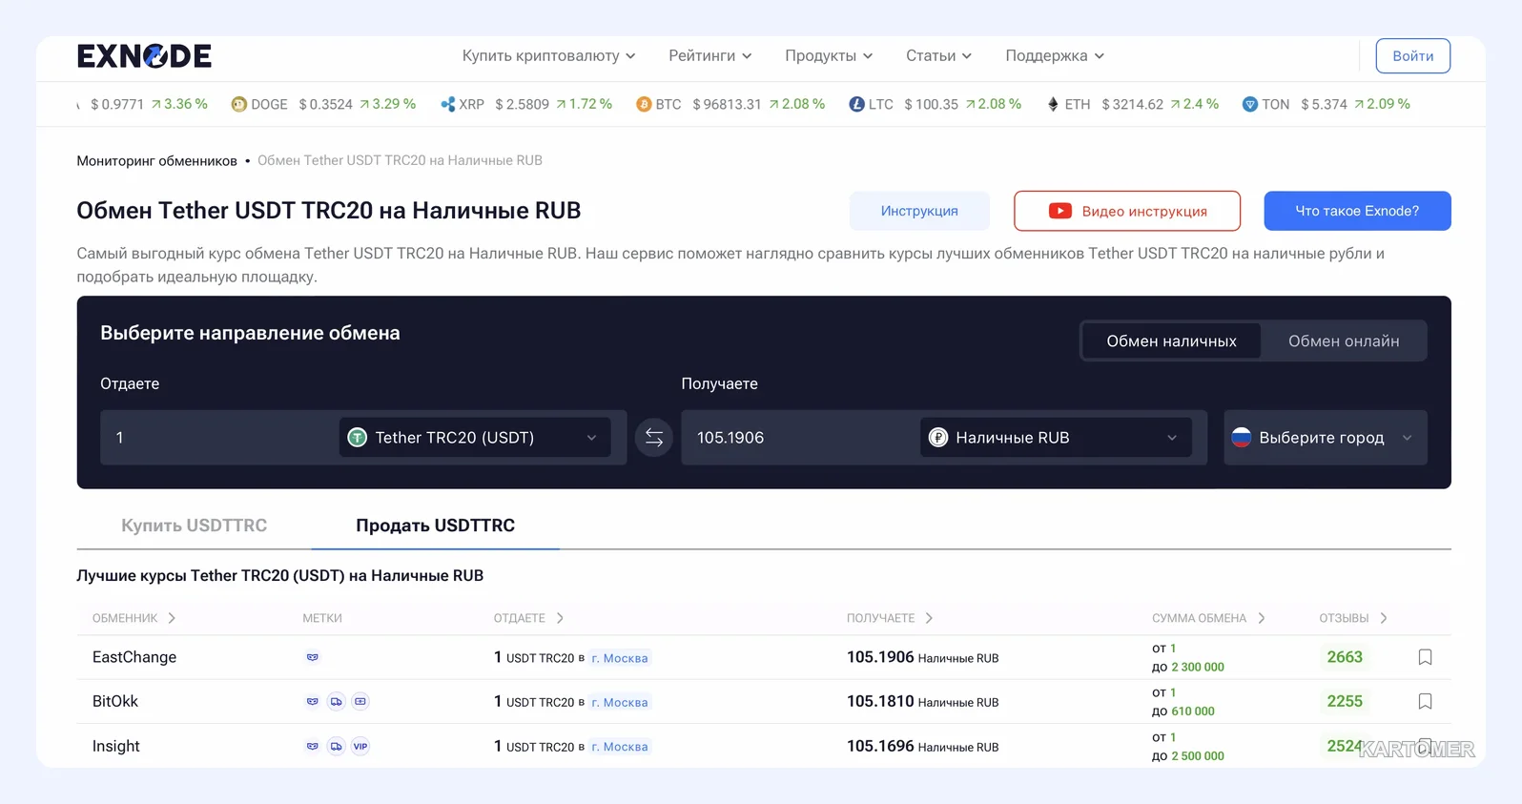Click the Видео инструкция button
The image size is (1522, 804).
[1127, 211]
